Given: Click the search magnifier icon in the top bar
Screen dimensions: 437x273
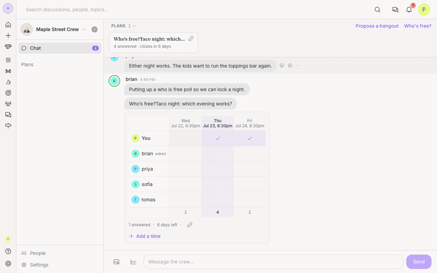Looking at the screenshot, I should pyautogui.click(x=378, y=10).
